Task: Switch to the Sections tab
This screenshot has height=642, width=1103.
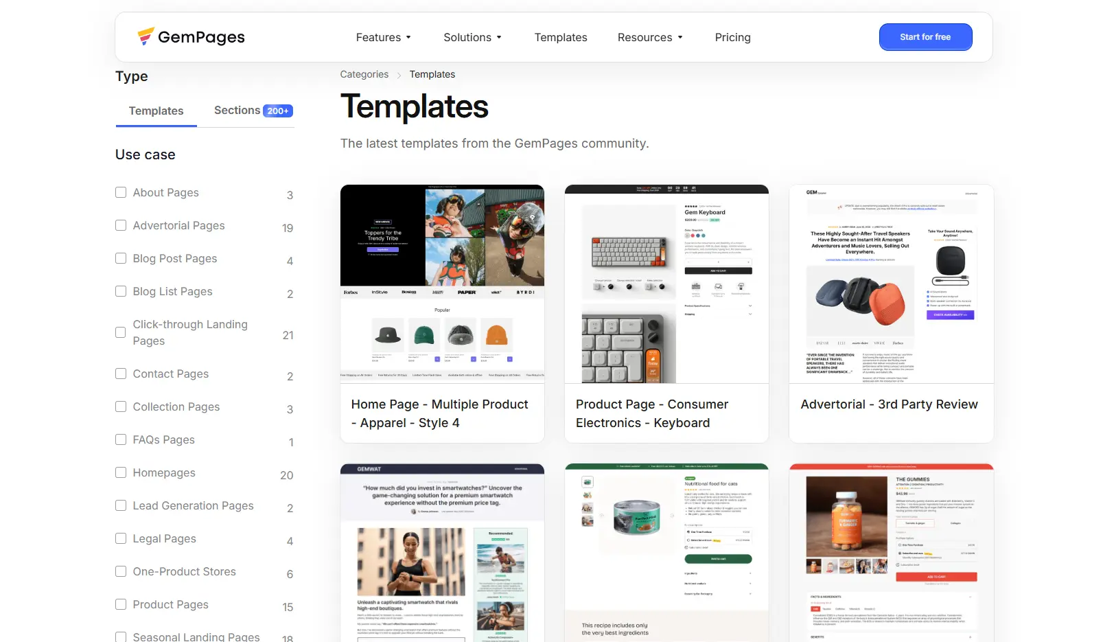Action: (253, 111)
